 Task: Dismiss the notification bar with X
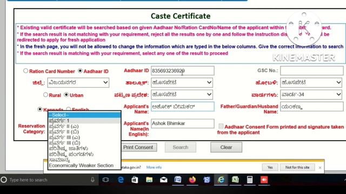click(x=320, y=168)
